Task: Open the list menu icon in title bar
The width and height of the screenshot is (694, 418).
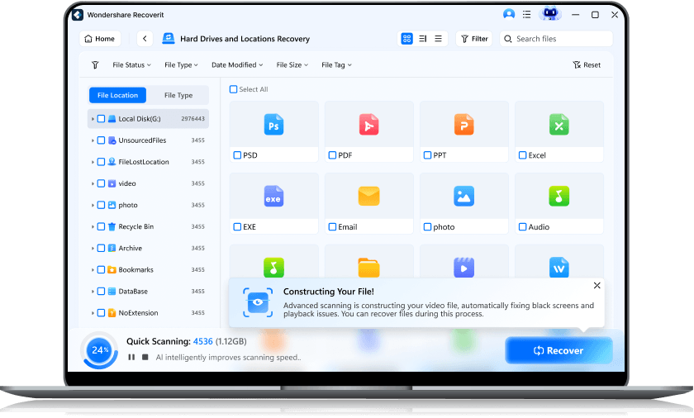Action: click(526, 15)
